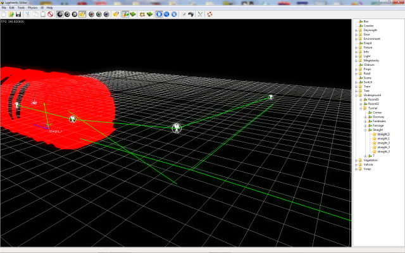Select the entity node at viewport center
405x253 pixels.
point(177,128)
